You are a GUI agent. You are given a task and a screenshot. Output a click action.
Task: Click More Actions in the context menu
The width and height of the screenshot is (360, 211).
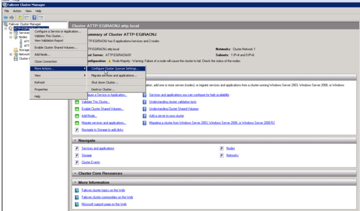coord(58,69)
